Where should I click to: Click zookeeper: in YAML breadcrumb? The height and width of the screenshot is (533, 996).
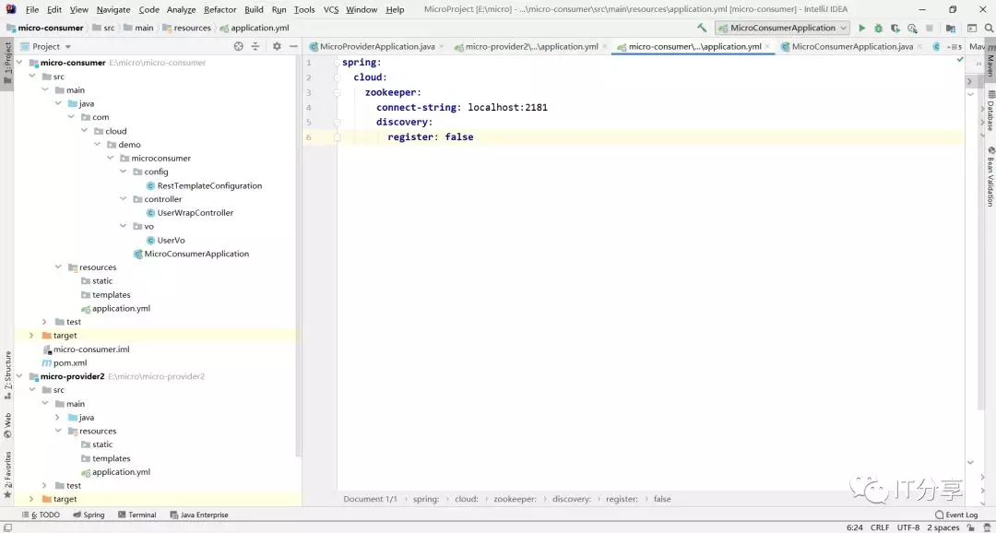tap(515, 499)
